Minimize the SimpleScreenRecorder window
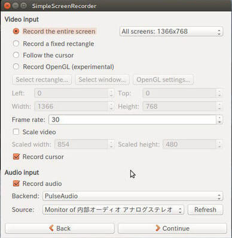Image resolution: width=232 pixels, height=238 pixels. coord(16,6)
